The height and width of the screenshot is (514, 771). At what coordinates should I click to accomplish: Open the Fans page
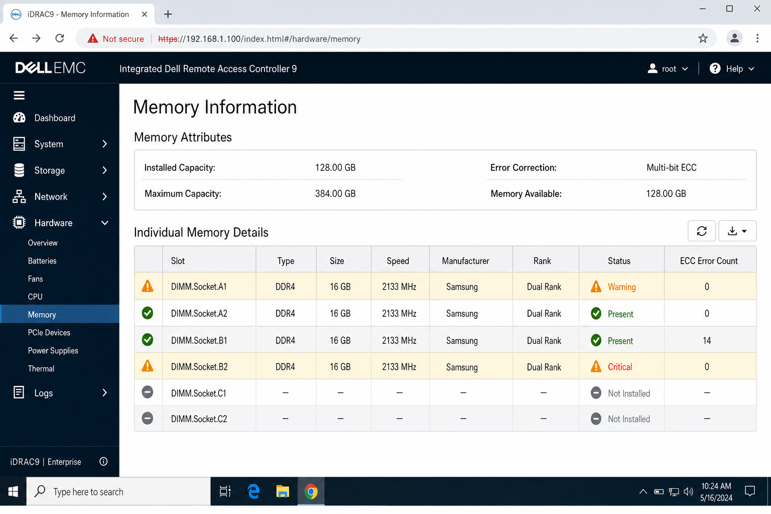tap(35, 279)
